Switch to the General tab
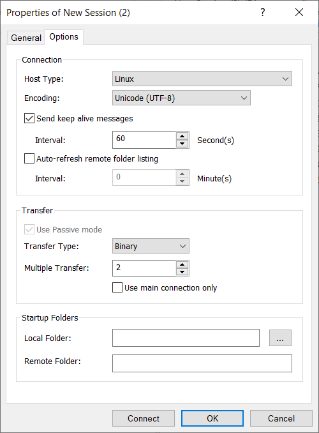Viewport: 319px width, 433px height. (26, 38)
